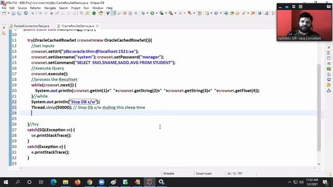Click the New Java Package icon

(200, 14)
